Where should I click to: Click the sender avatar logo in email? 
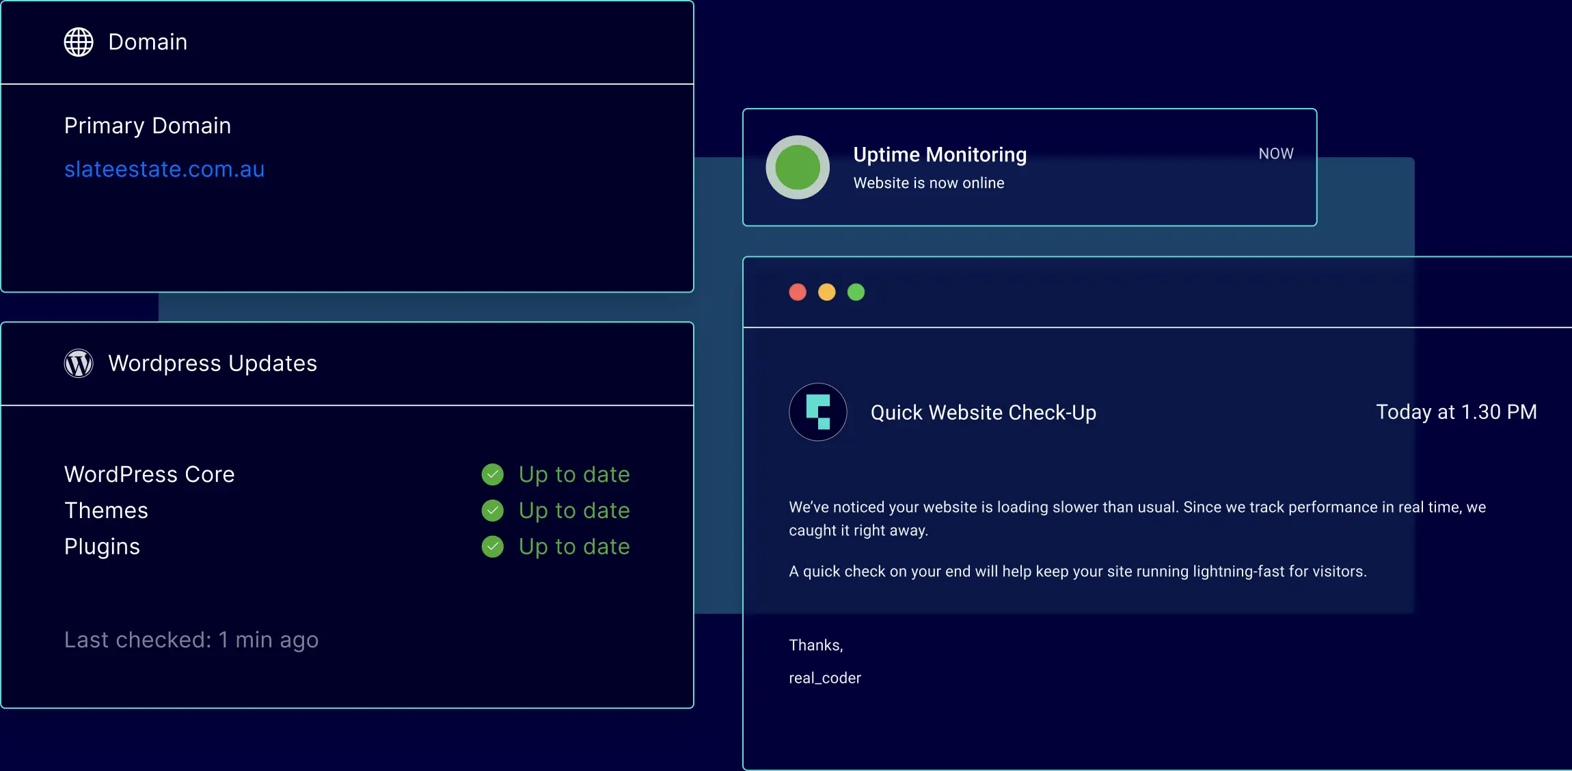(818, 412)
